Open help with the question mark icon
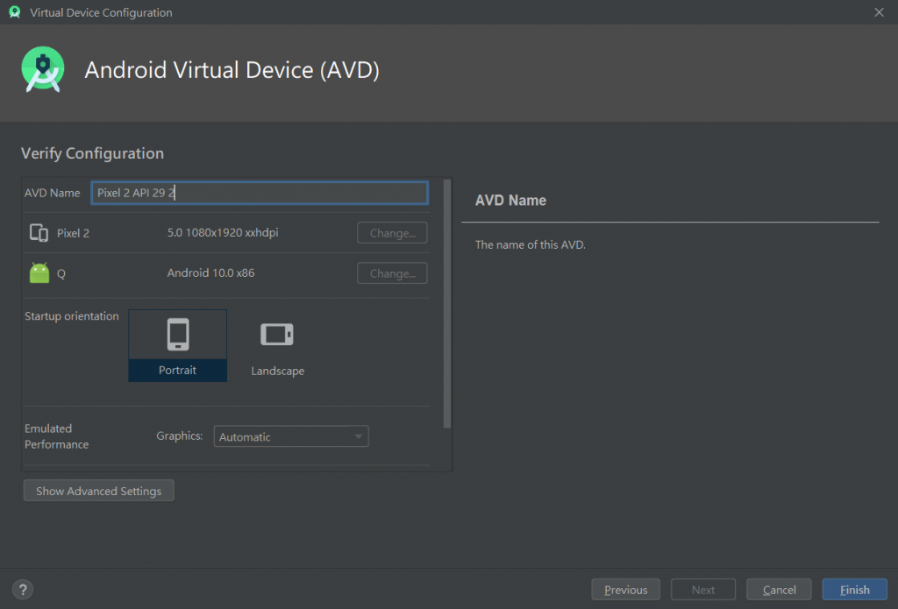This screenshot has width=898, height=609. tap(23, 589)
